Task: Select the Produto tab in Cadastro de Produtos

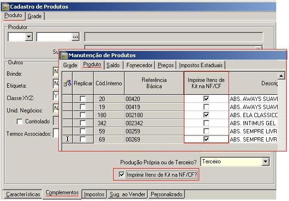Action: (x=13, y=15)
